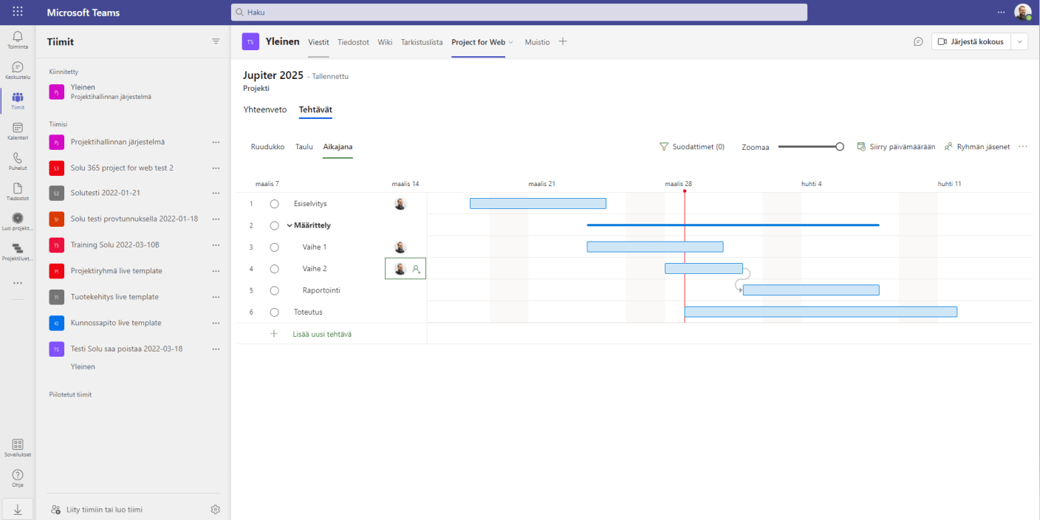
Task: Open Ohje help icon
Action: pyautogui.click(x=18, y=478)
